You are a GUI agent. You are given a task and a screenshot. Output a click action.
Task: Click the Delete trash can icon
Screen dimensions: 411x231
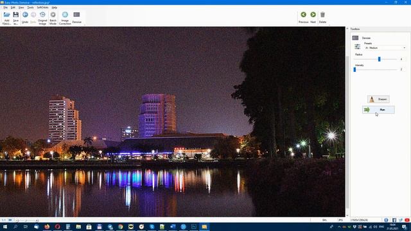(322, 15)
